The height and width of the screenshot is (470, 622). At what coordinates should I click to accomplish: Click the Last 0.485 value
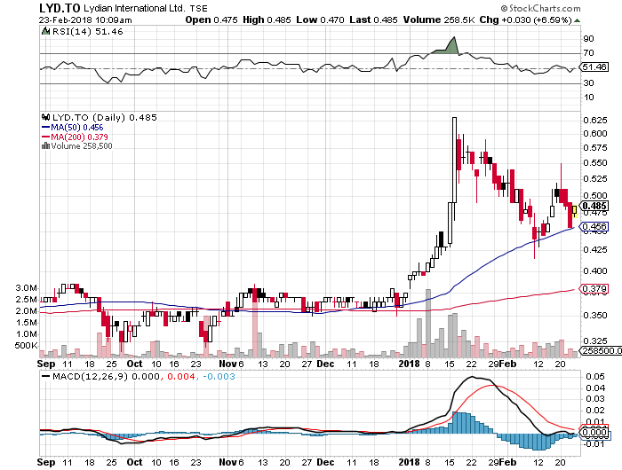coord(373,20)
